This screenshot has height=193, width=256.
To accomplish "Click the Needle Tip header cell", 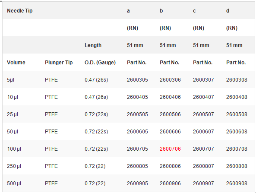I will coord(20,11).
